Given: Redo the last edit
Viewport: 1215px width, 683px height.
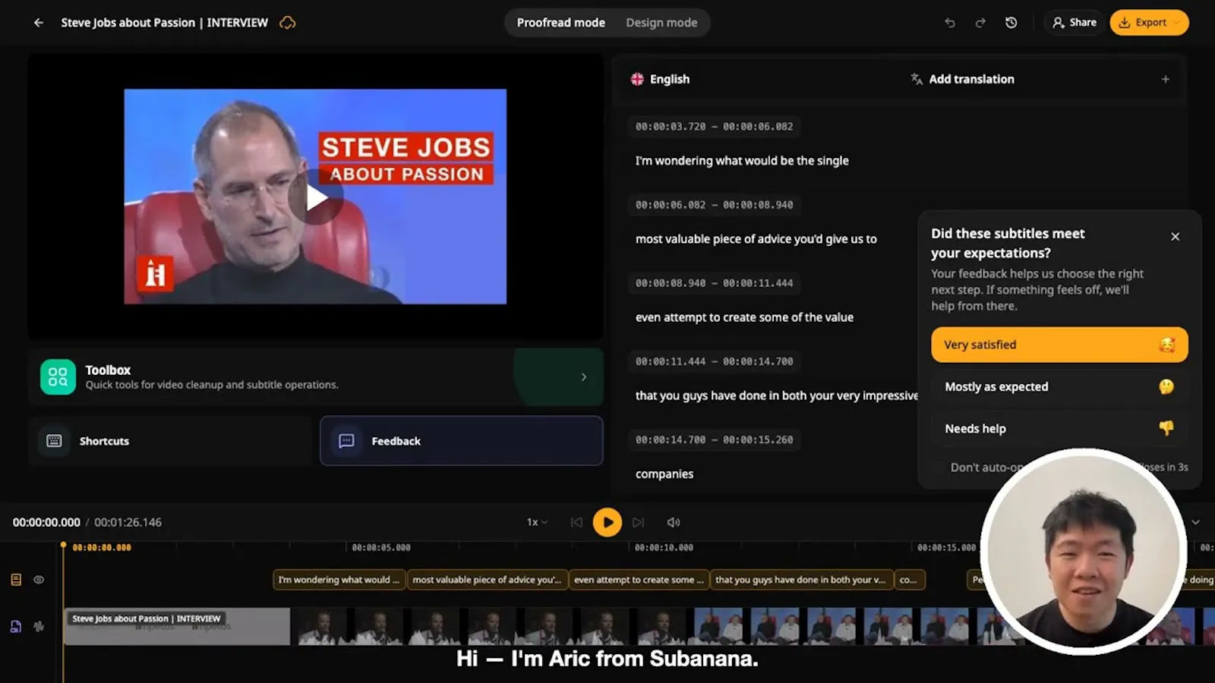Looking at the screenshot, I should coord(980,23).
